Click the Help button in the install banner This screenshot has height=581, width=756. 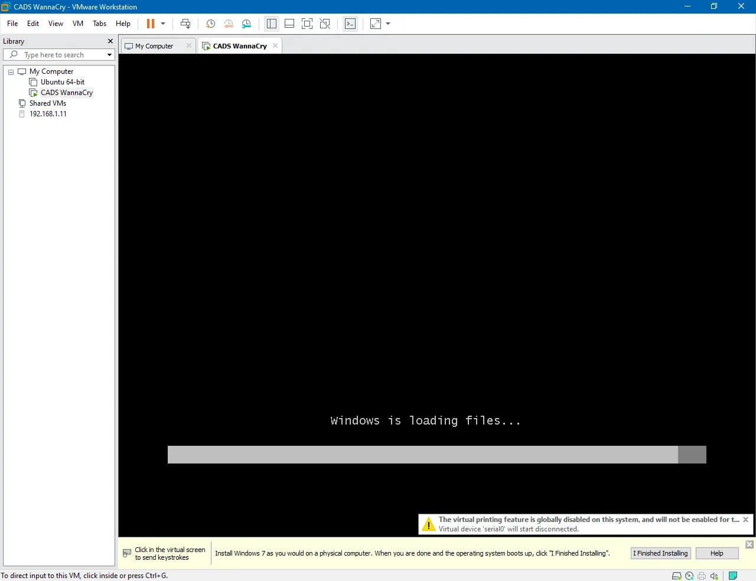pos(716,553)
